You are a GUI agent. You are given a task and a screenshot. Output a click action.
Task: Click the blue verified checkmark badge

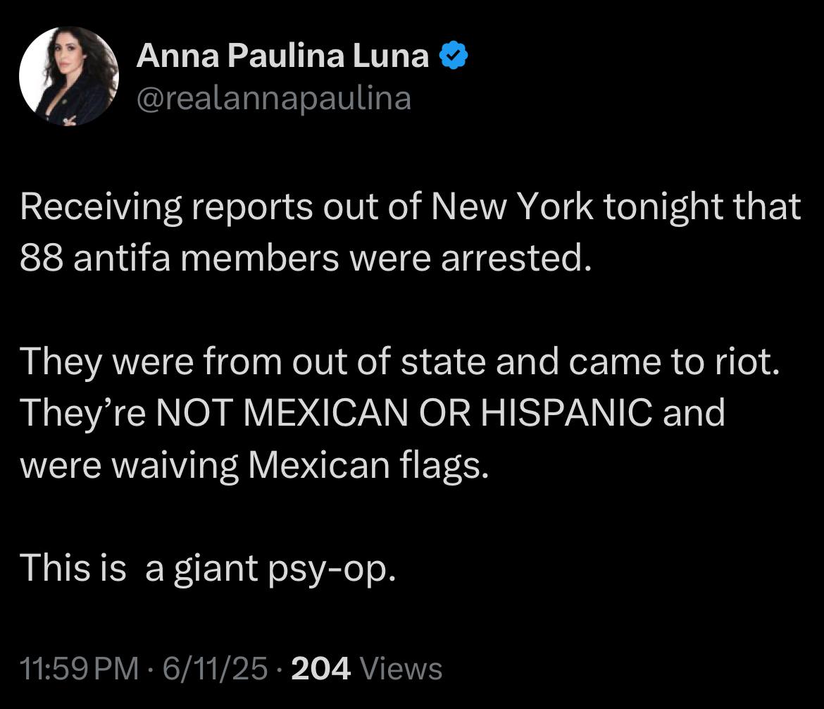pyautogui.click(x=453, y=55)
